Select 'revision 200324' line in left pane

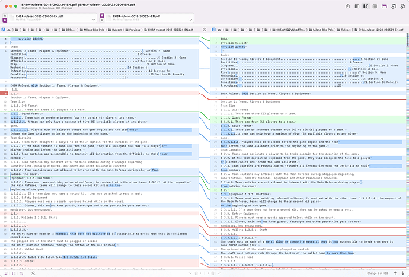click(x=30, y=39)
